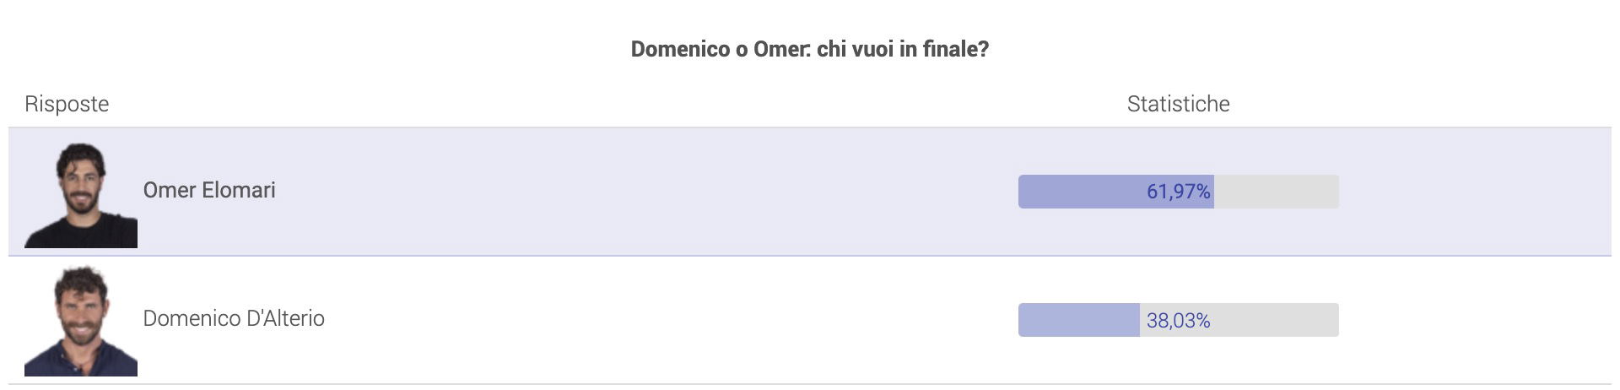Click the 61,97% percentage label

[x=1178, y=192]
